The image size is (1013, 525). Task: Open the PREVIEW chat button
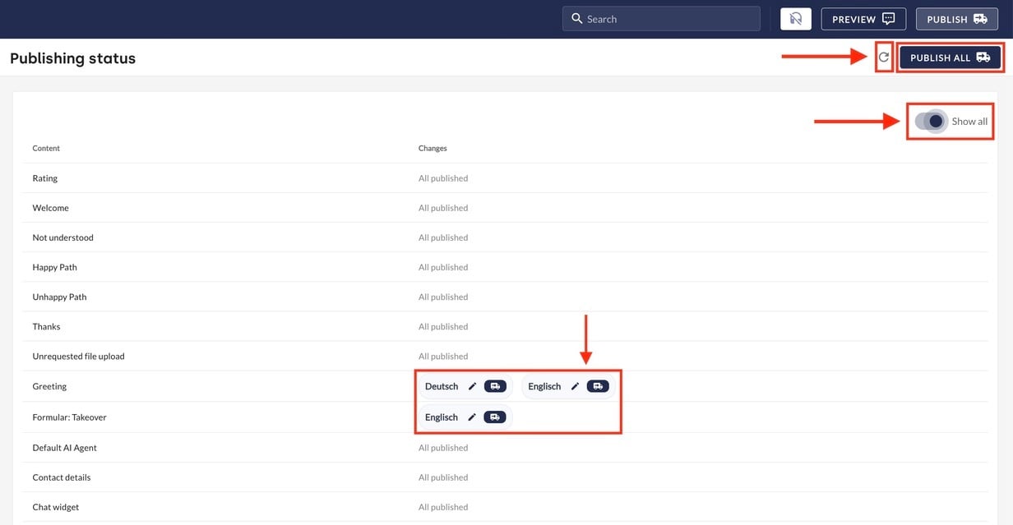tap(863, 19)
